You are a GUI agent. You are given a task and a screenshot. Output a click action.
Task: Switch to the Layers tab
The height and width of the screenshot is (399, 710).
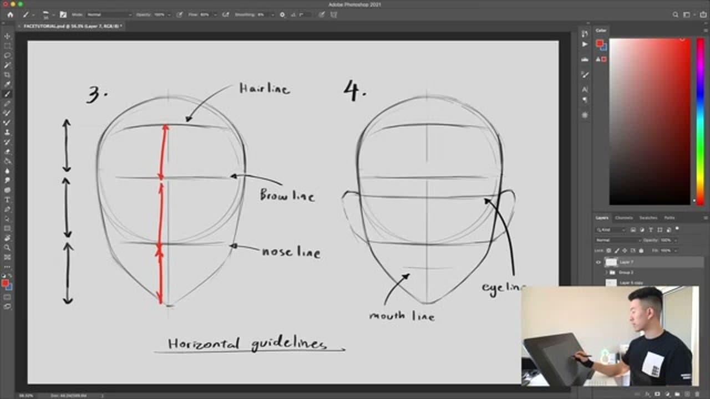[x=602, y=218]
